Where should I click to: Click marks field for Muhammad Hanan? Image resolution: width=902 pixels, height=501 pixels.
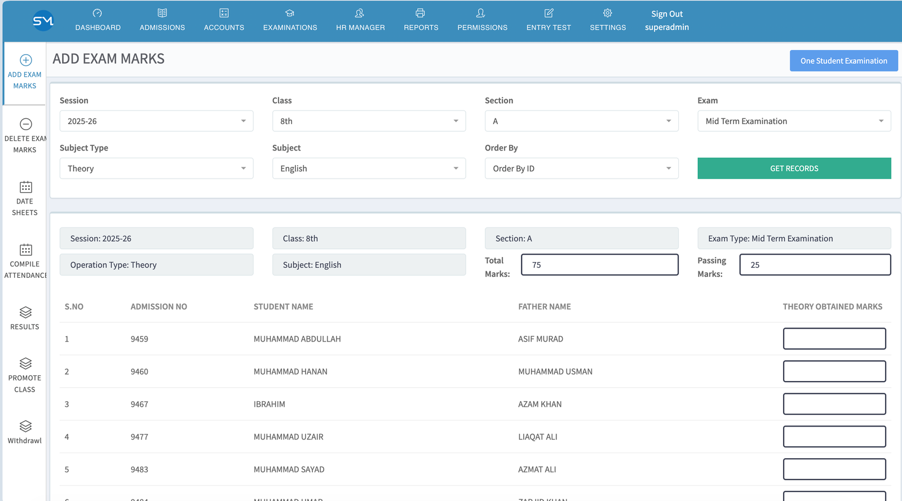[834, 371]
